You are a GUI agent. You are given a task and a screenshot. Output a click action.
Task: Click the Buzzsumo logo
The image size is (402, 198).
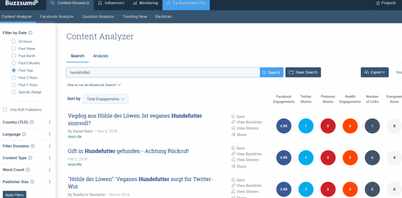pyautogui.click(x=22, y=3)
